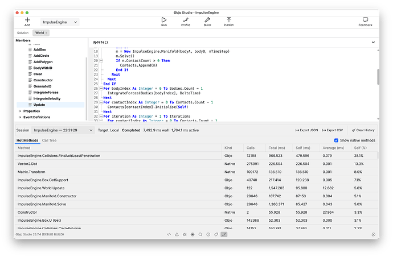Select the Constructor method in Members list
Image resolution: width=393 pixels, height=257 pixels.
point(50,80)
